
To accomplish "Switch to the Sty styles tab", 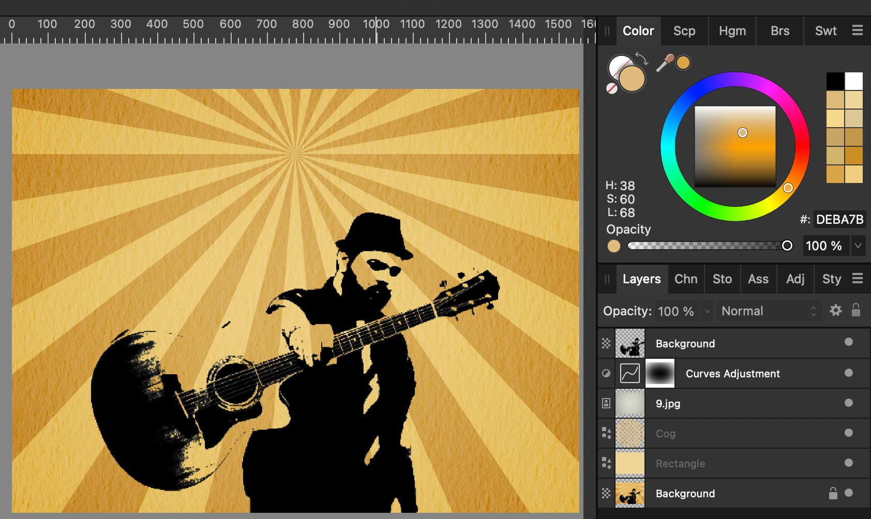I will 831,279.
